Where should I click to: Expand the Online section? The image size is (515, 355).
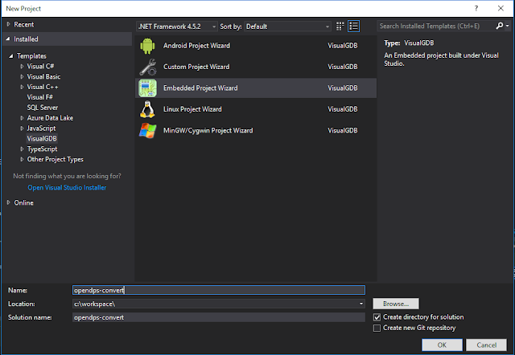click(9, 202)
